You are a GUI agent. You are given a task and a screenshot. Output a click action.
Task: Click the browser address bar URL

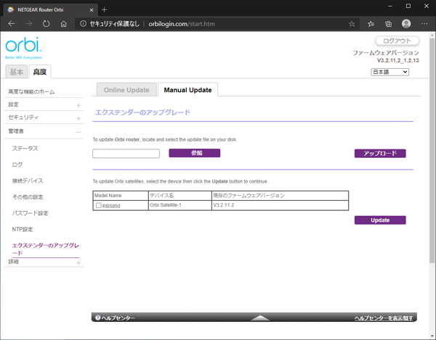click(x=182, y=24)
